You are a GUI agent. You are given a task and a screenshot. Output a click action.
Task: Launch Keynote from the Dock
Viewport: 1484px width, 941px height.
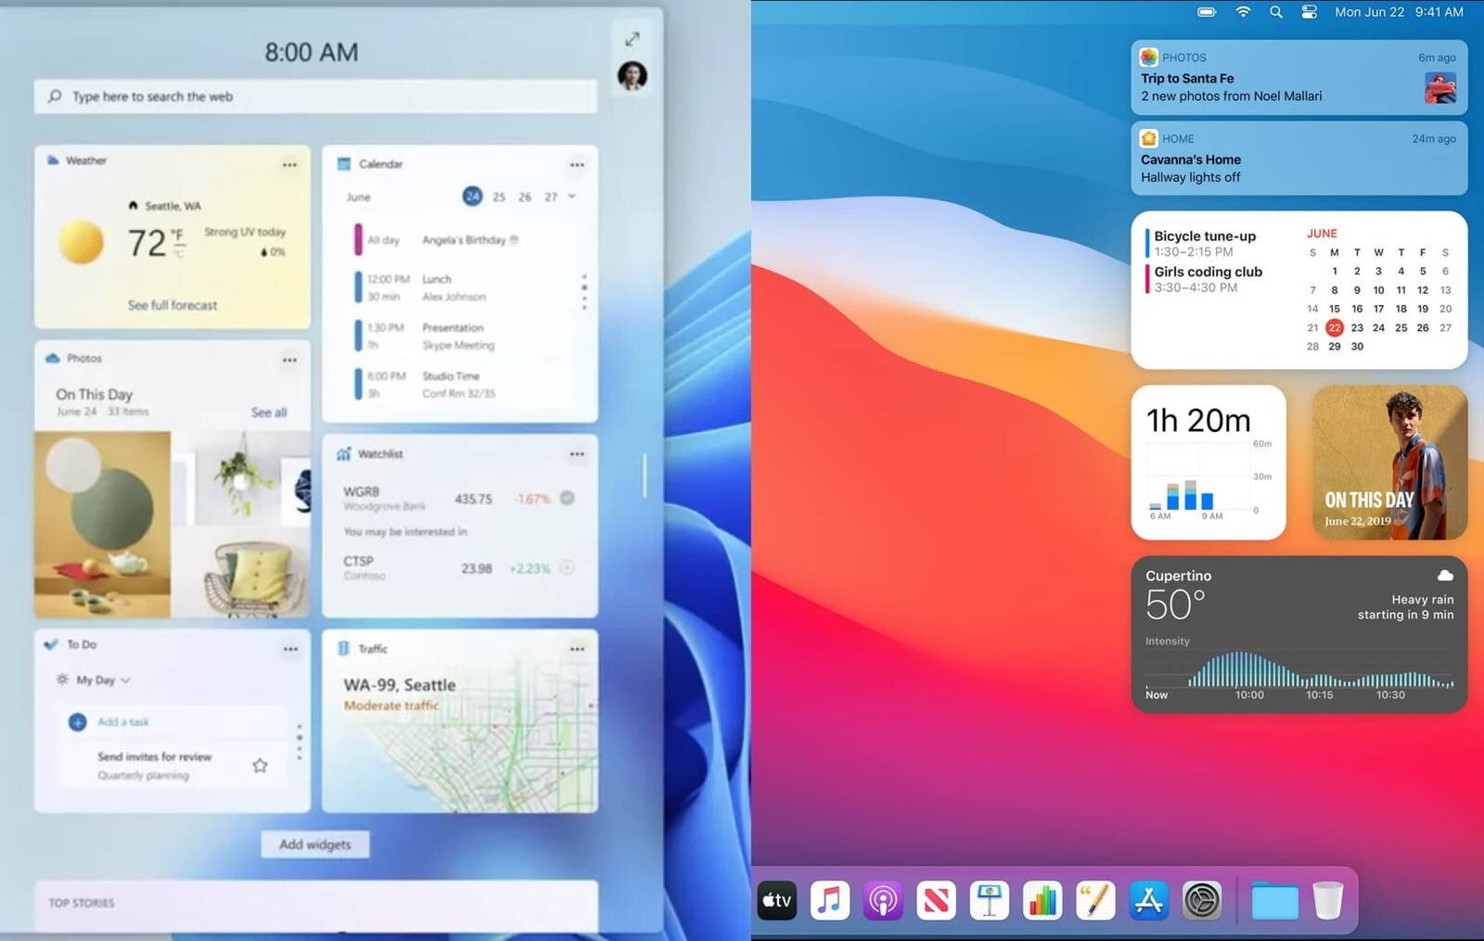pos(989,898)
